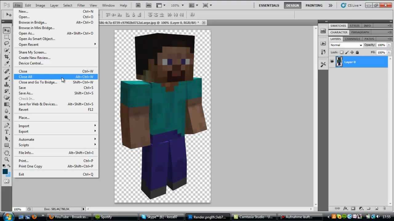
Task: Launch Bridge from the top bar icon
Action: (139, 5)
